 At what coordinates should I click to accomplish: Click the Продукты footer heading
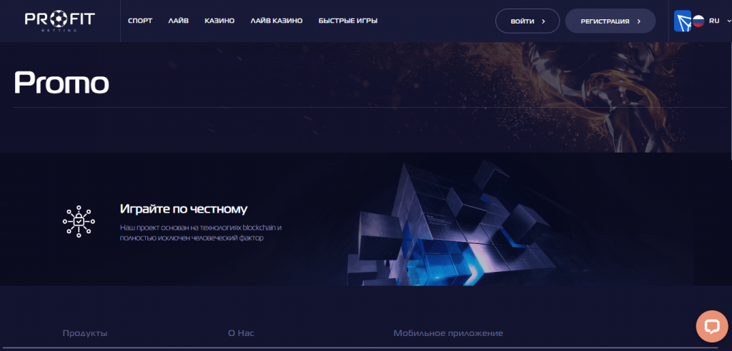click(85, 333)
